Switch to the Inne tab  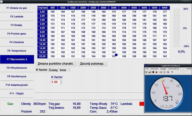tap(63, 70)
